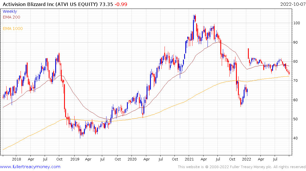Click the 2021 year label on time axis
306x171 pixels.
189,159
